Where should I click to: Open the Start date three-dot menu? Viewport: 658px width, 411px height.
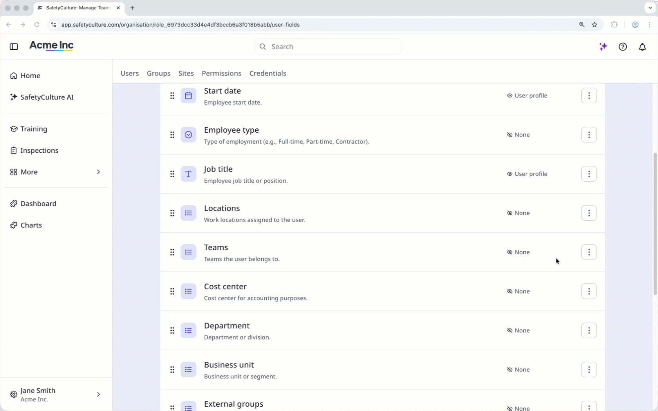[589, 96]
